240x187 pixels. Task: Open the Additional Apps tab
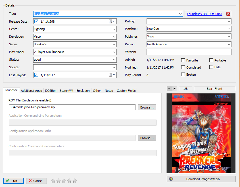pos(31,91)
